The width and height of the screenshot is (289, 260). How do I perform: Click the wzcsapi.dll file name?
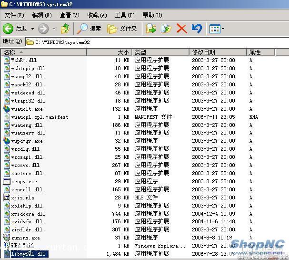click(27, 157)
